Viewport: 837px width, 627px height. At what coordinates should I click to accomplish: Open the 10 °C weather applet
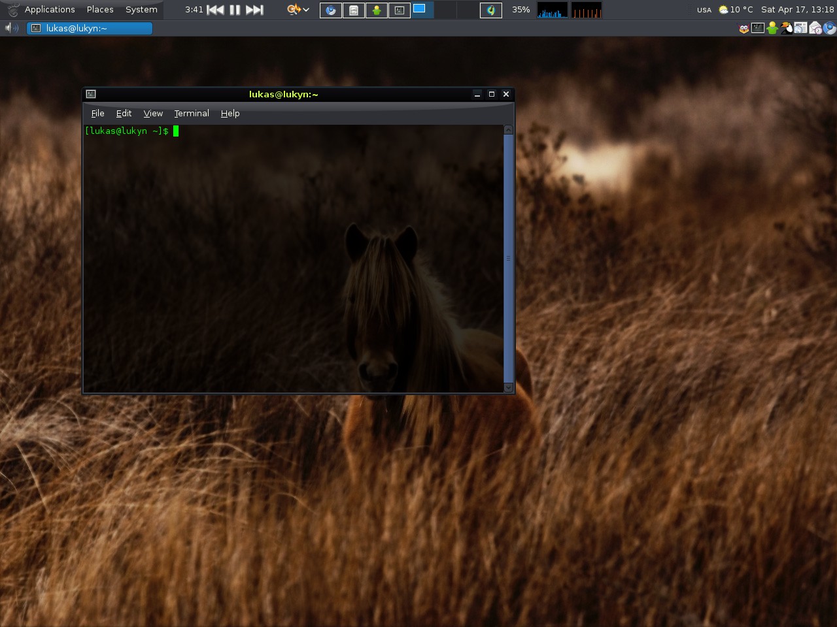click(x=736, y=10)
